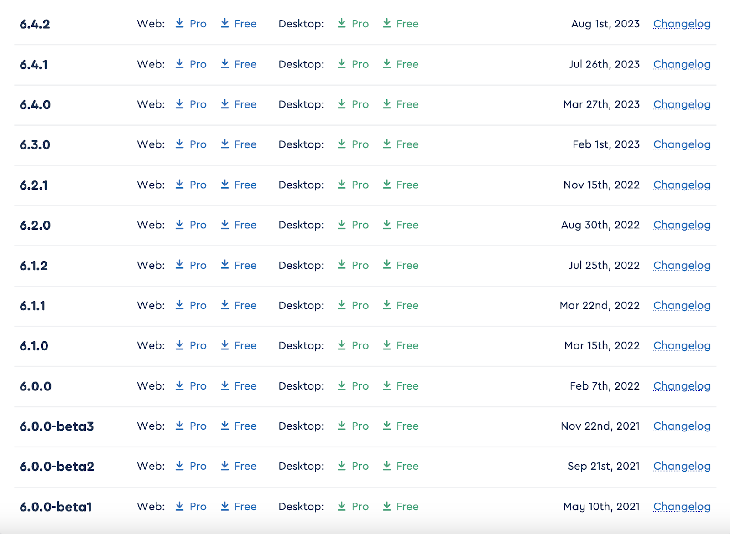Download the 6.1.1 Desktop Pro package
The width and height of the screenshot is (730, 534).
coord(353,305)
